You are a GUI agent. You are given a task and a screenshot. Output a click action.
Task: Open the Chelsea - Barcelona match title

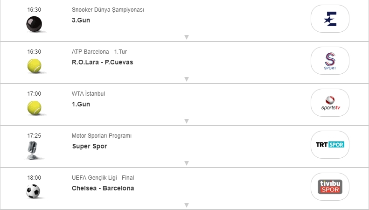pos(103,188)
